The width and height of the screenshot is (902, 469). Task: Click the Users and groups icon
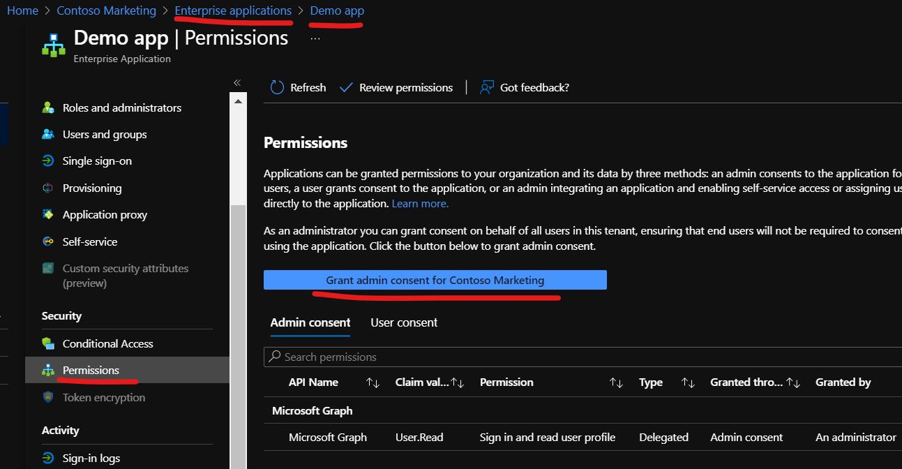[x=48, y=134]
